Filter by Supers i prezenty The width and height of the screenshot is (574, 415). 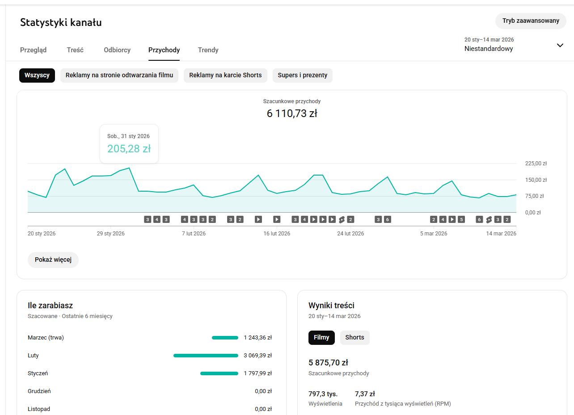click(x=302, y=75)
